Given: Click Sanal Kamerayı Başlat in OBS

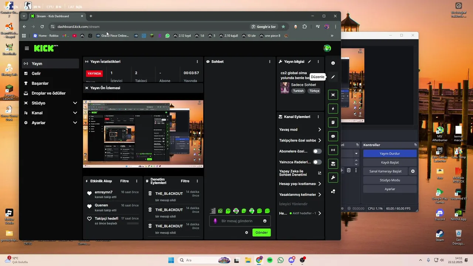Looking at the screenshot, I should coord(385,171).
